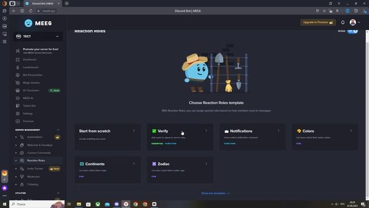This screenshot has width=369, height=208.
Task: Open a new browser tab
Action: [x=67, y=3]
